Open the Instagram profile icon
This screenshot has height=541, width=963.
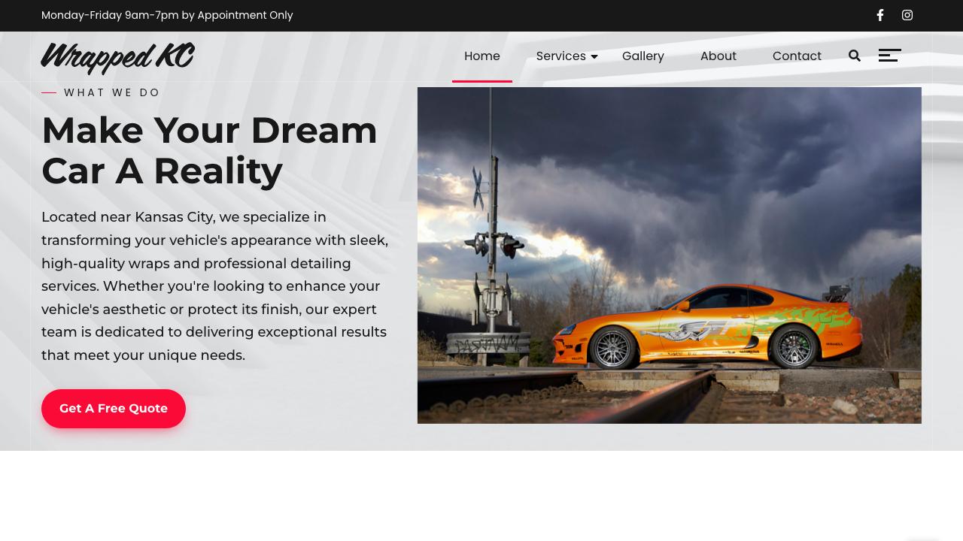point(907,15)
